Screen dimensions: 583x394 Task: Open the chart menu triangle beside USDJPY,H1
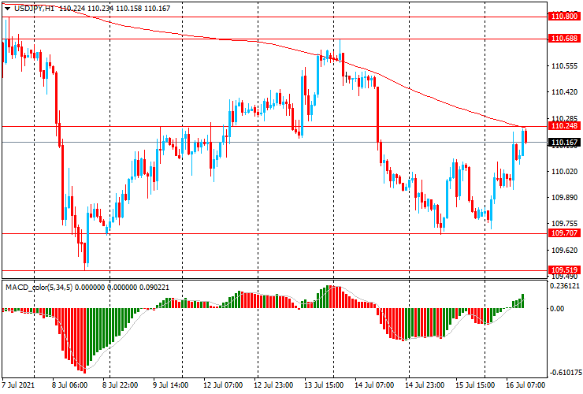(7, 9)
